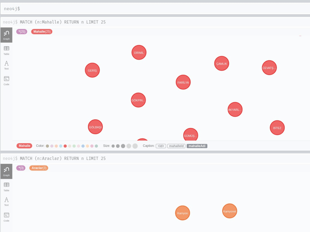
Task: Click the neo4j$ command input field
Action: pos(124,9)
